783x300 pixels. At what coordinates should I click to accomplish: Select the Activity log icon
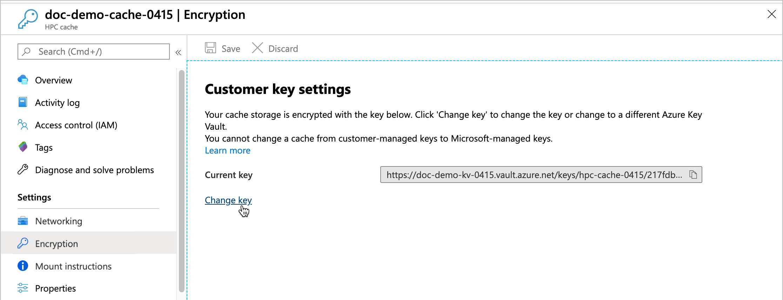point(22,102)
